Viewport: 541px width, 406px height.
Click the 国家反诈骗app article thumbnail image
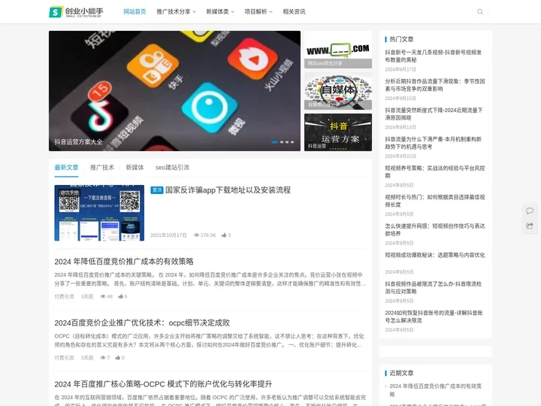tap(99, 213)
